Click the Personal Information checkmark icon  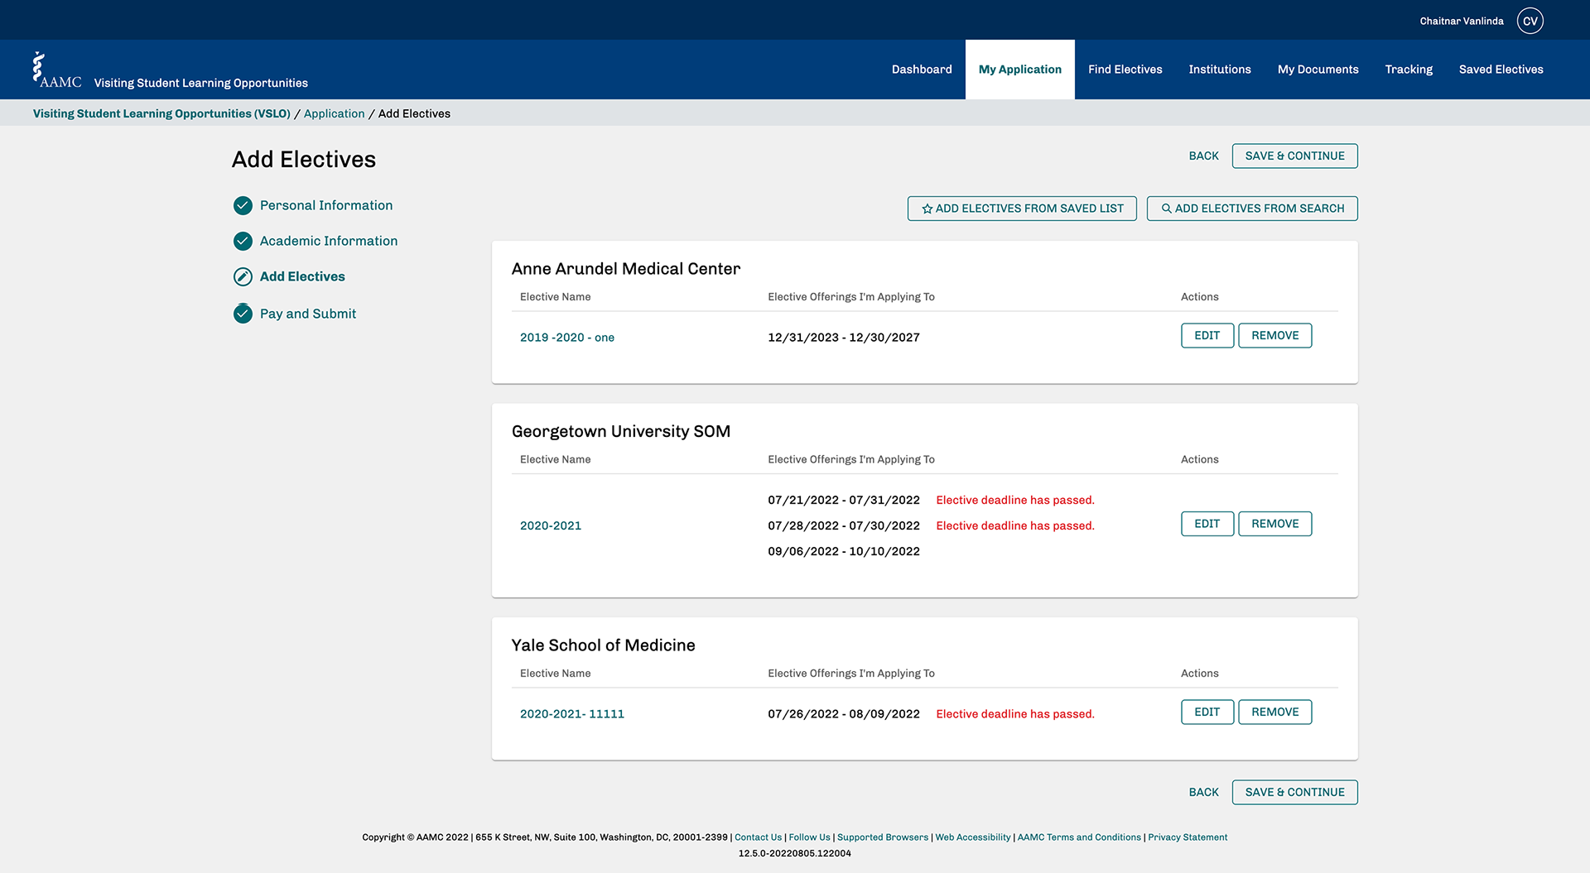click(243, 205)
